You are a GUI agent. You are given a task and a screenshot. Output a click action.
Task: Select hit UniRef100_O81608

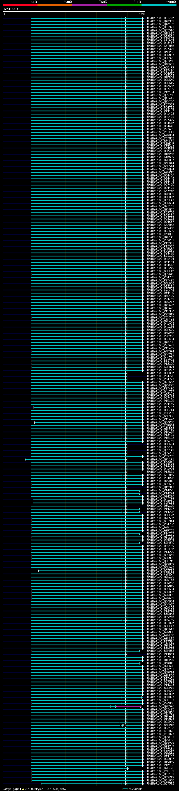point(161,780)
